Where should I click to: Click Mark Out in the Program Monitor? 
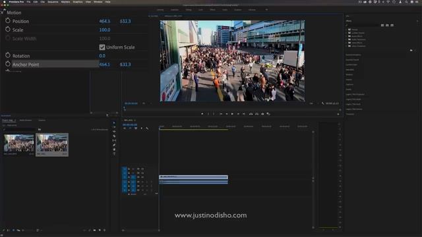tap(214, 114)
